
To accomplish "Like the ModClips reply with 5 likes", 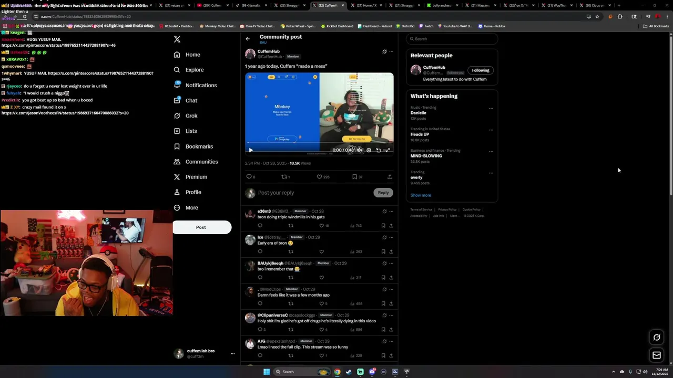I will [x=322, y=303].
